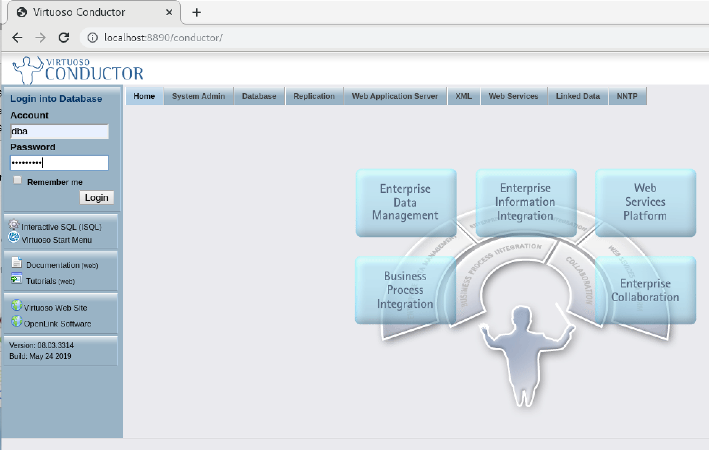
Task: Click the Login button
Action: (97, 198)
